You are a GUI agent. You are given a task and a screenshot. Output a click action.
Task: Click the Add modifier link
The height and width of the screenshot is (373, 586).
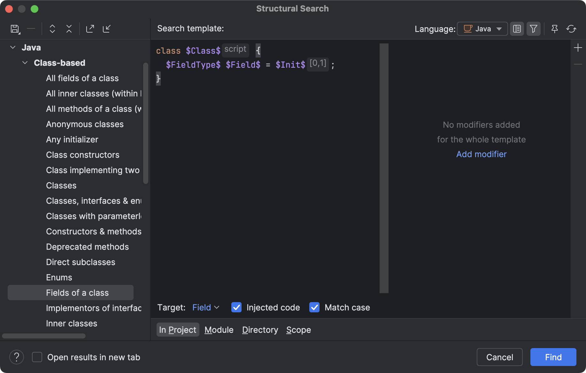(481, 154)
